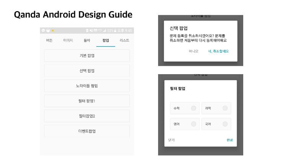
Task: Tap the battery indicator icon
Action: pyautogui.click(x=116, y=31)
